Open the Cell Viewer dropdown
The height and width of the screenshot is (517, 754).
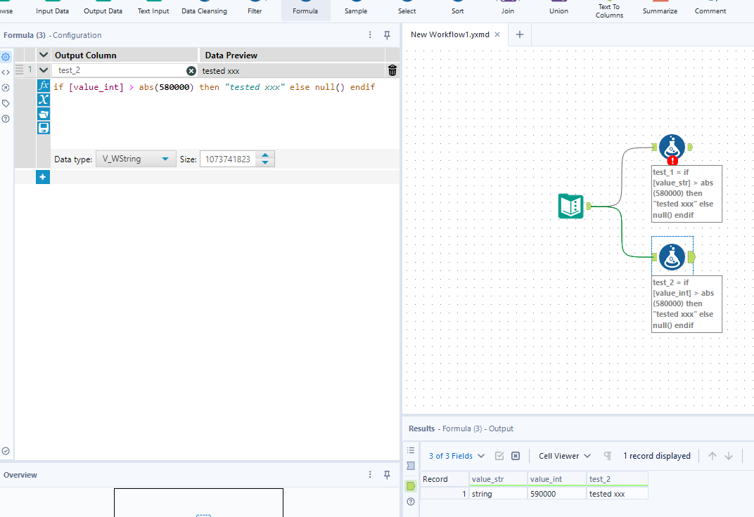click(565, 456)
